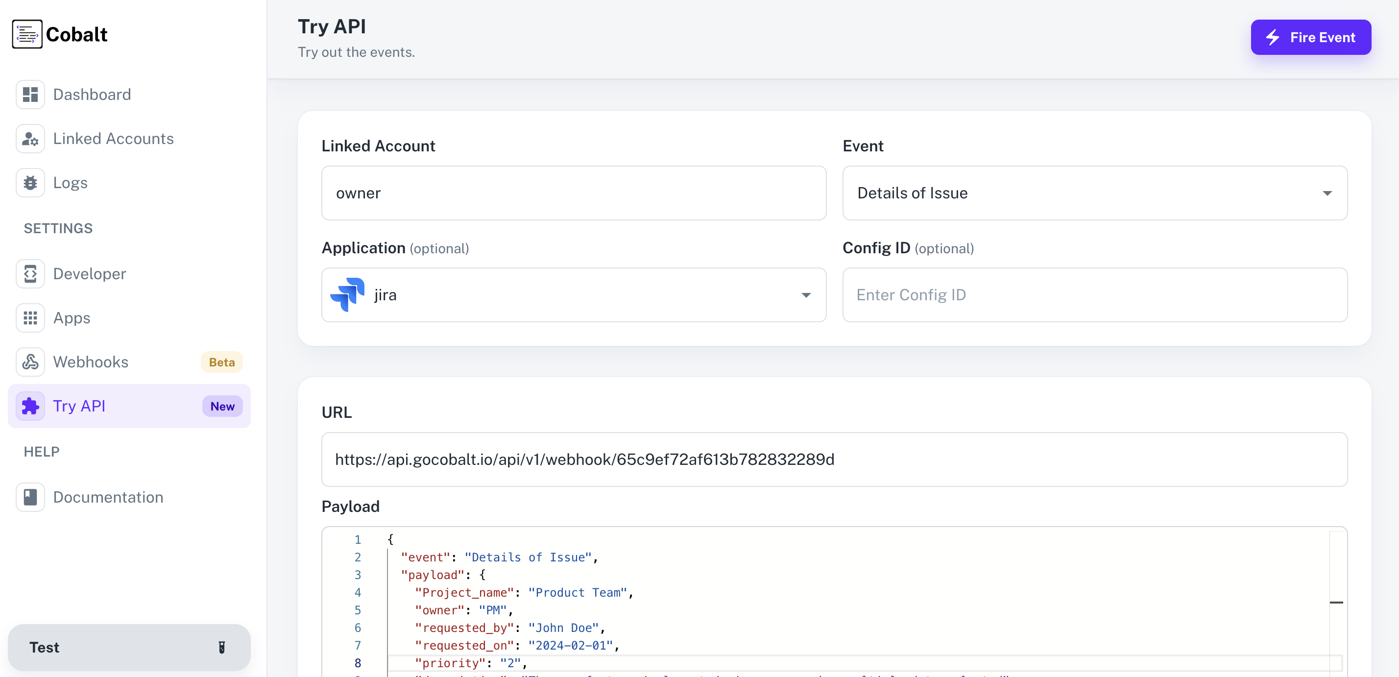This screenshot has width=1399, height=677.
Task: Open the Documentation help link
Action: click(x=108, y=497)
